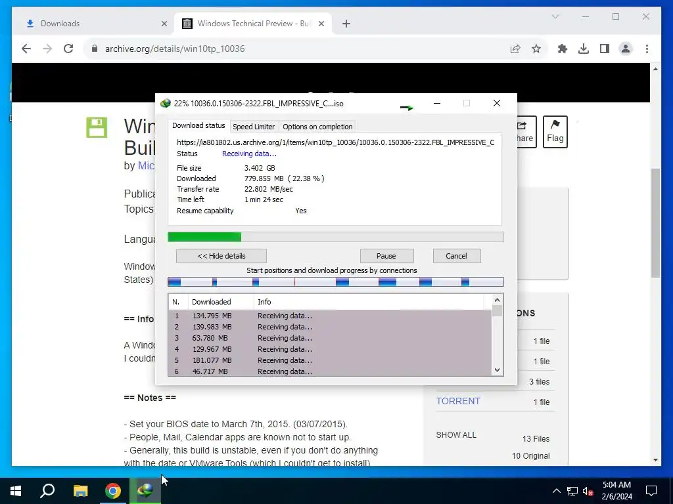The width and height of the screenshot is (673, 504).
Task: Close the Windows Technical Preview tab
Action: click(321, 24)
